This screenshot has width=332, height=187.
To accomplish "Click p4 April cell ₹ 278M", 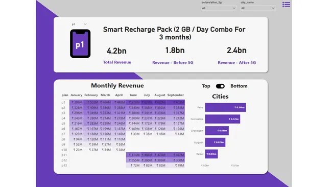I will (x=119, y=118).
